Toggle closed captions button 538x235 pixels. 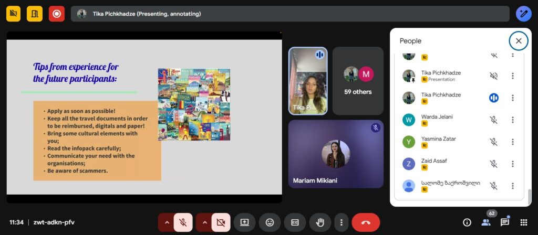pyautogui.click(x=295, y=222)
